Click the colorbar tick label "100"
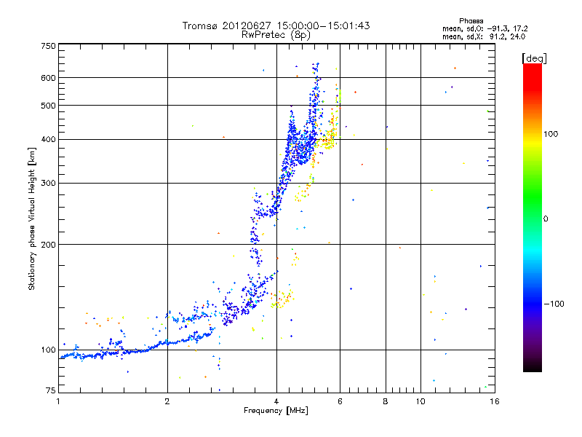582x437 pixels. (551, 134)
